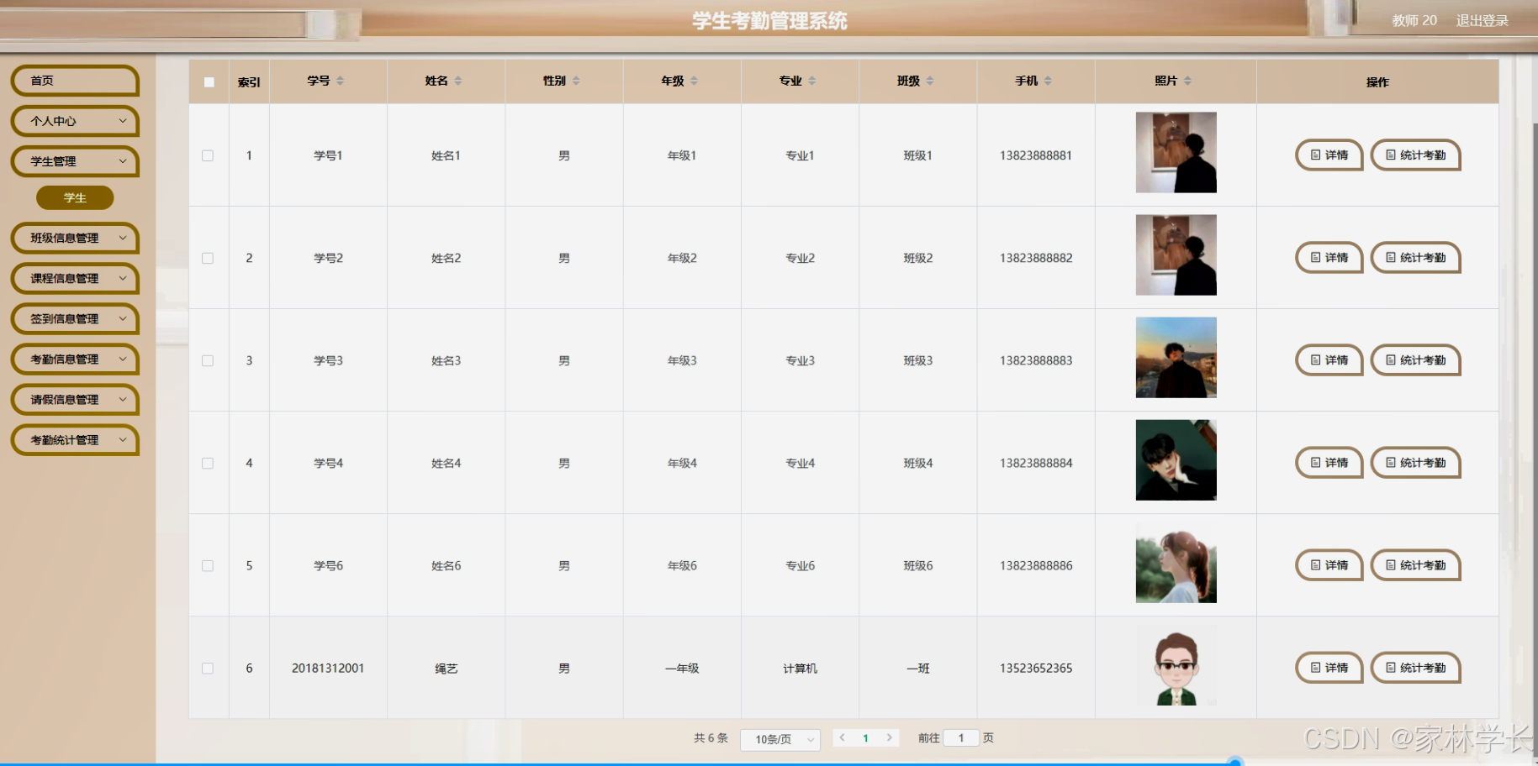Sort the 学号 column using its sort icon
Viewport: 1538px width, 766px height.
click(341, 81)
